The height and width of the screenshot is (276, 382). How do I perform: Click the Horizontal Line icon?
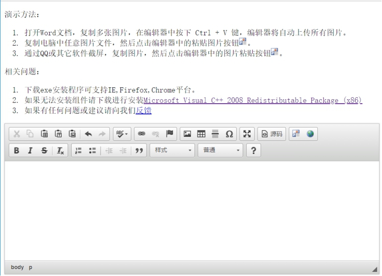point(215,134)
